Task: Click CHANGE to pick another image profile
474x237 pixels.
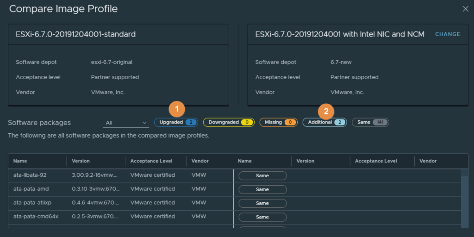Action: tap(447, 34)
